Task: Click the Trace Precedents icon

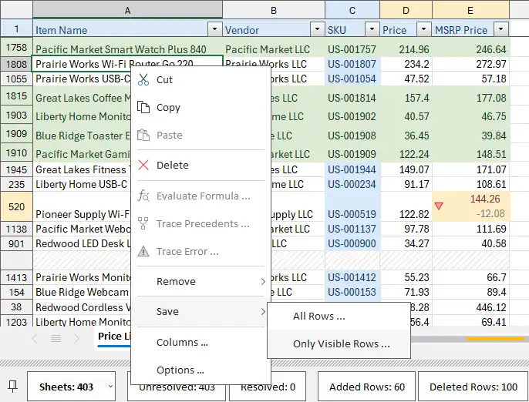Action: (x=143, y=223)
